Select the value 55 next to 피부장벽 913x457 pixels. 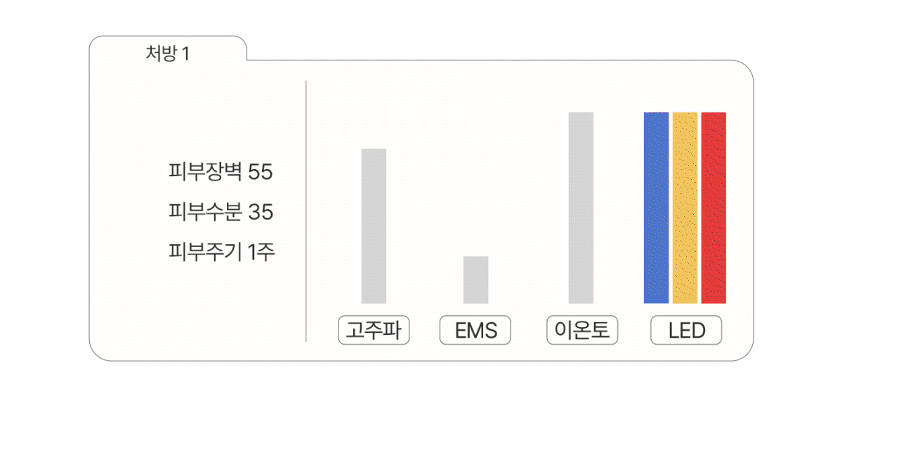pyautogui.click(x=261, y=172)
